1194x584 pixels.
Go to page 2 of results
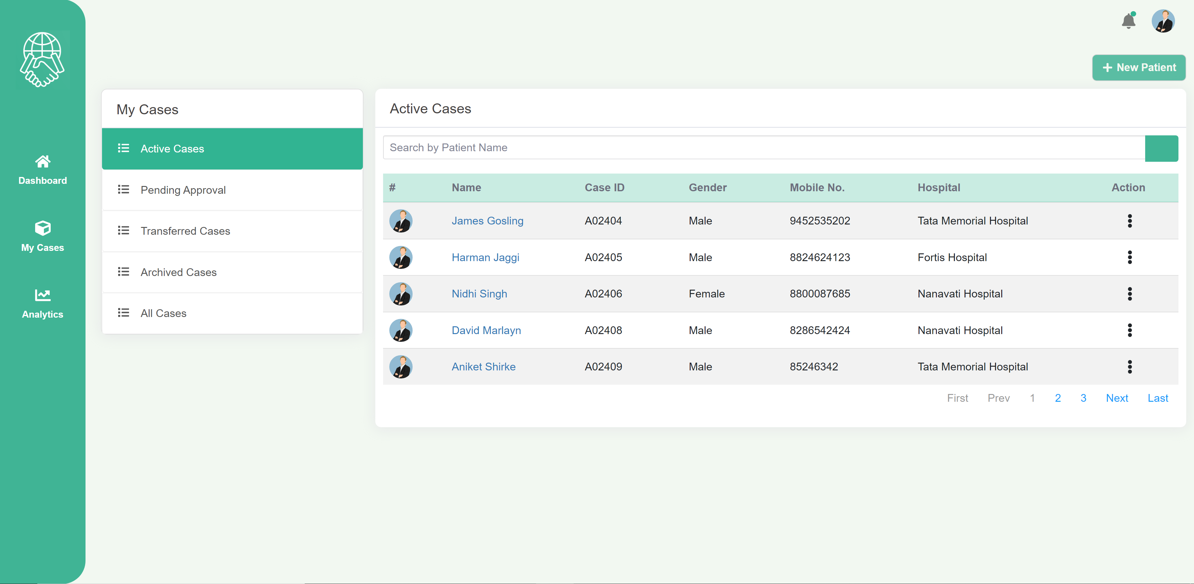pyautogui.click(x=1058, y=398)
